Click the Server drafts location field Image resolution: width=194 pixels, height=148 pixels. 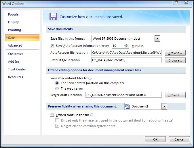[123, 95]
